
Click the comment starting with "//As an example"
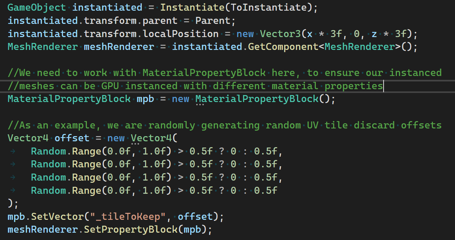click(x=225, y=125)
